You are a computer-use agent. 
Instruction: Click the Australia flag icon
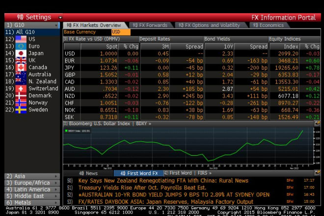point(21,74)
